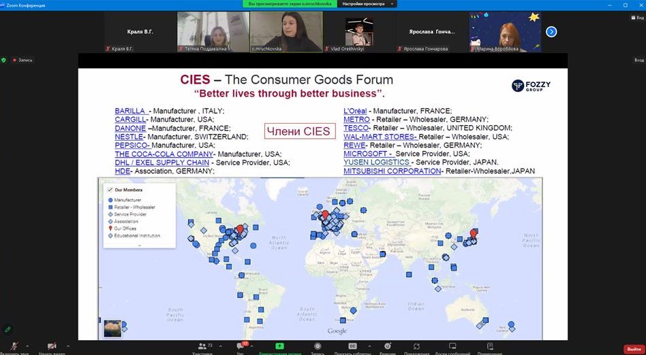
Task: Open the chat panel icon
Action: 240,346
